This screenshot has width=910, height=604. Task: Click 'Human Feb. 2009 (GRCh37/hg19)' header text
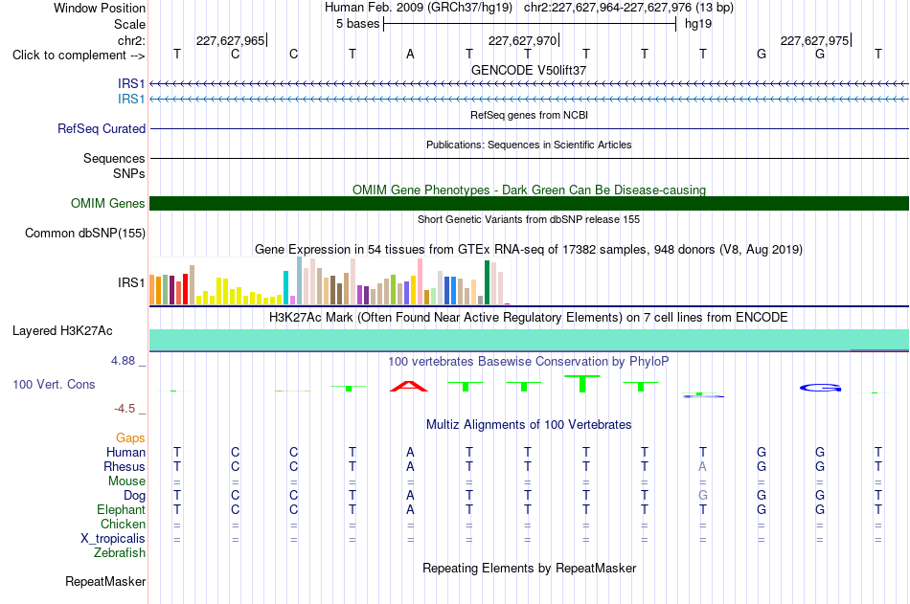click(x=419, y=8)
